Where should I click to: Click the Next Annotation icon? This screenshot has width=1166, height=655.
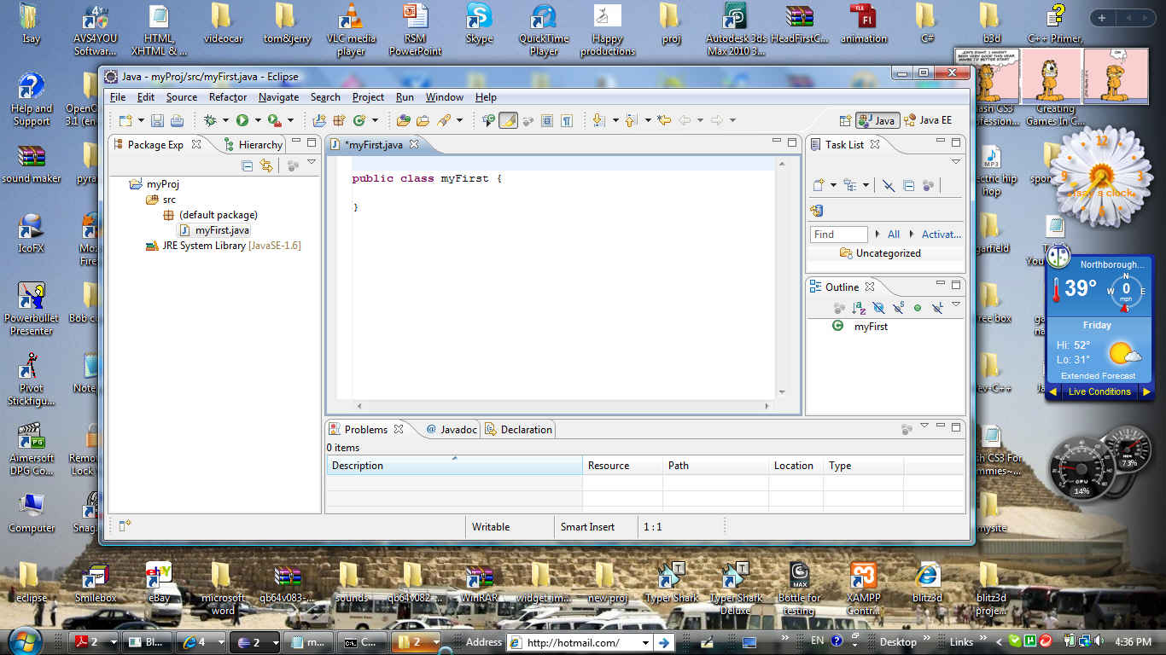tap(598, 120)
